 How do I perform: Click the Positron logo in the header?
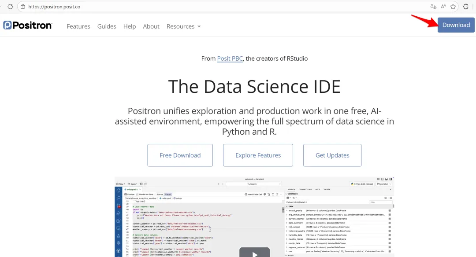(28, 25)
